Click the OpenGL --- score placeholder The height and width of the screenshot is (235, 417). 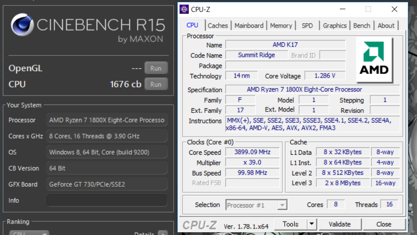(x=136, y=68)
